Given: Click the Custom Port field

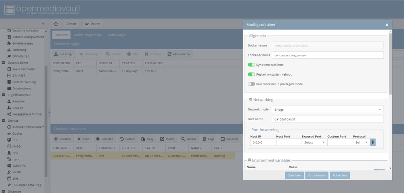Looking at the screenshot, I should 340,142.
